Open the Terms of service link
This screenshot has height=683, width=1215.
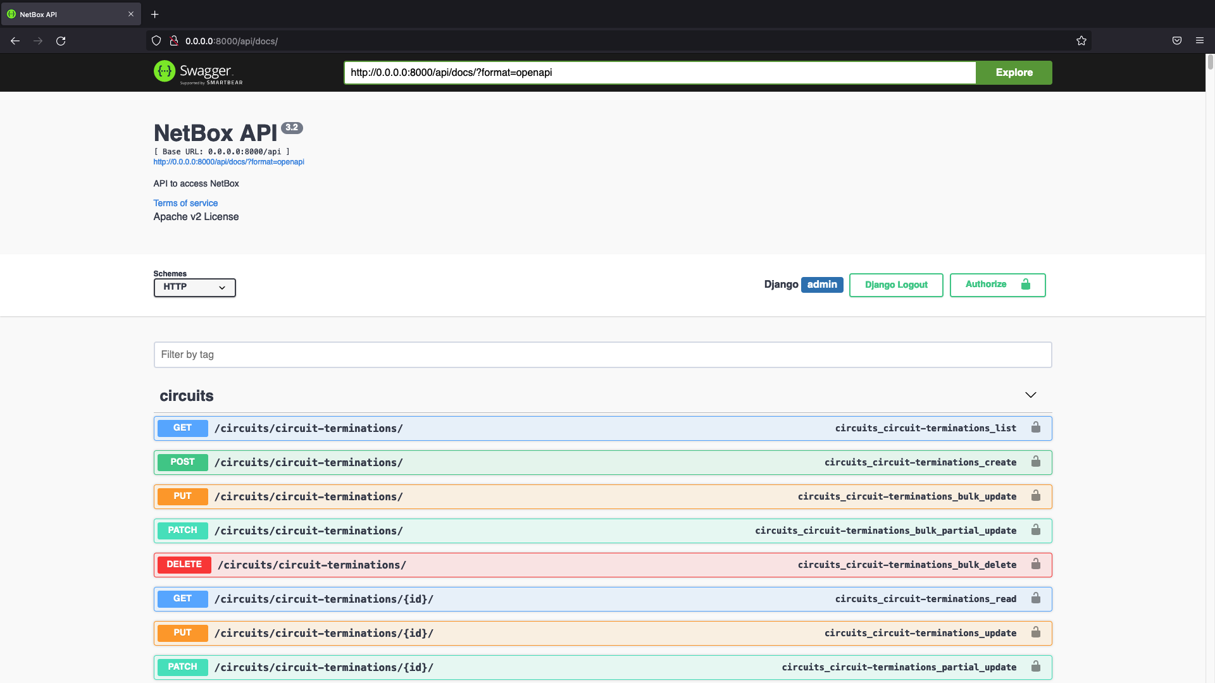pos(185,203)
